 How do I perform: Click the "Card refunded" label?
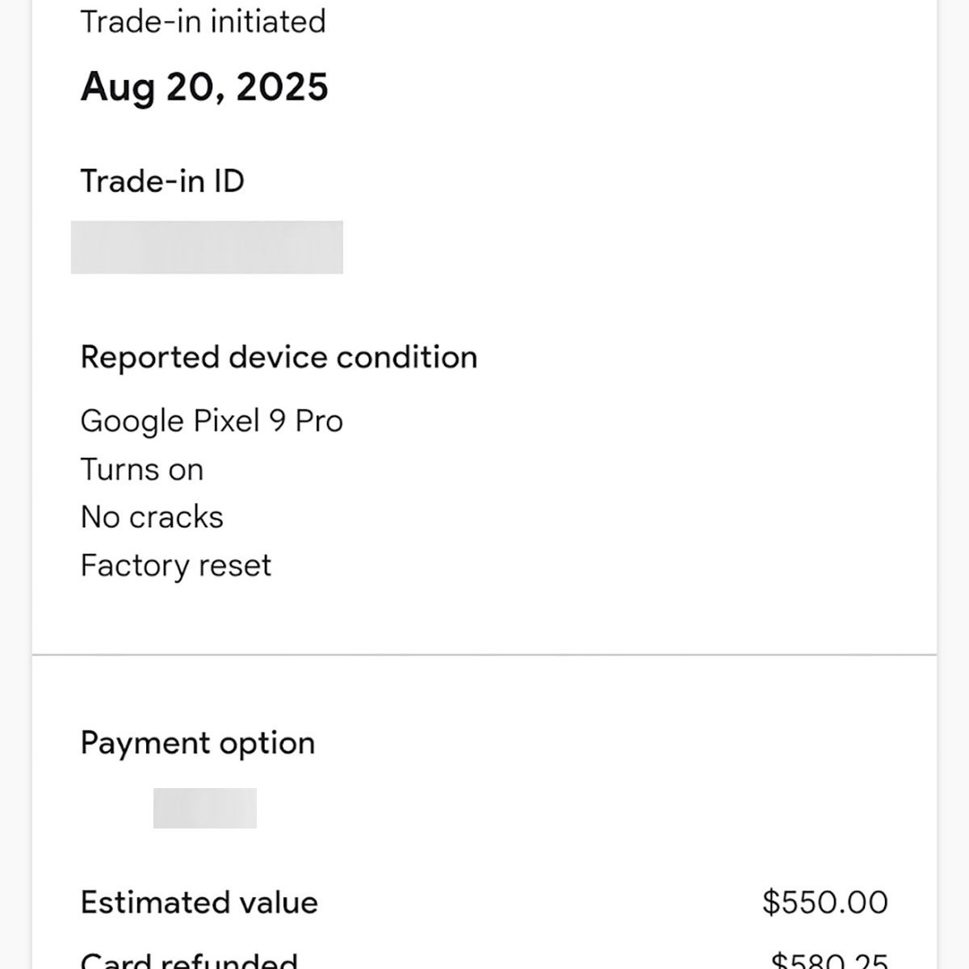click(x=189, y=959)
